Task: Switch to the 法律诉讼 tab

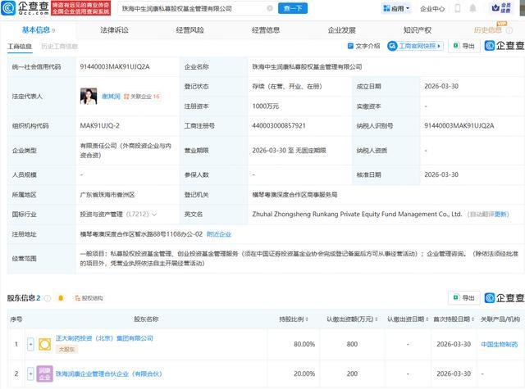Action: pos(114,30)
